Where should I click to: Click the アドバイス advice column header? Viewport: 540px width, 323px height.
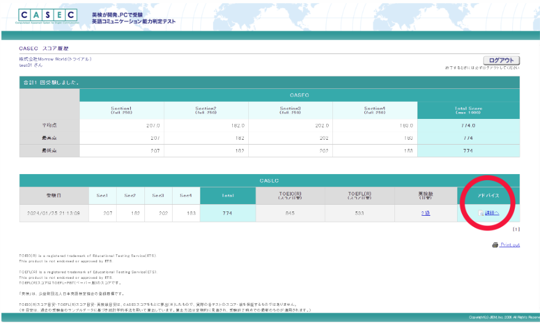click(x=488, y=196)
